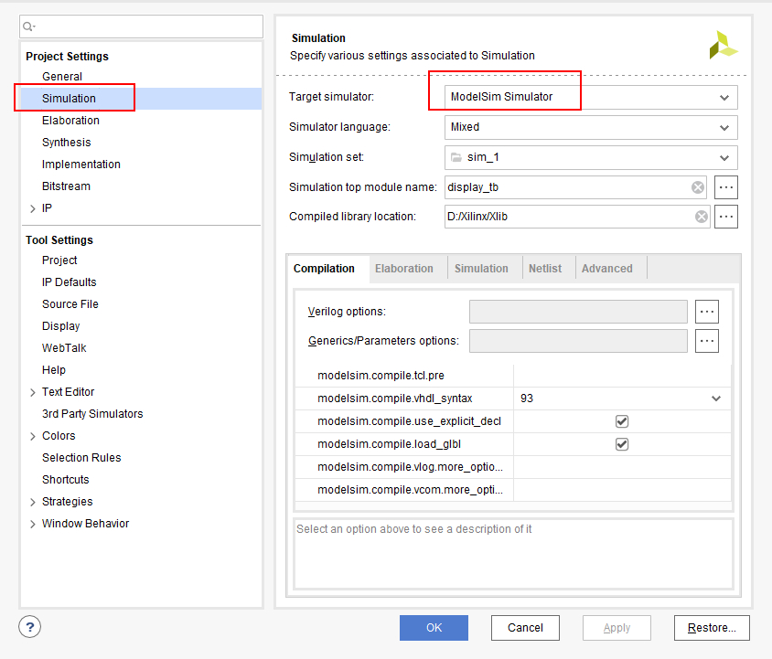The width and height of the screenshot is (772, 659).
Task: Select Selection Rules item
Action: (x=81, y=458)
